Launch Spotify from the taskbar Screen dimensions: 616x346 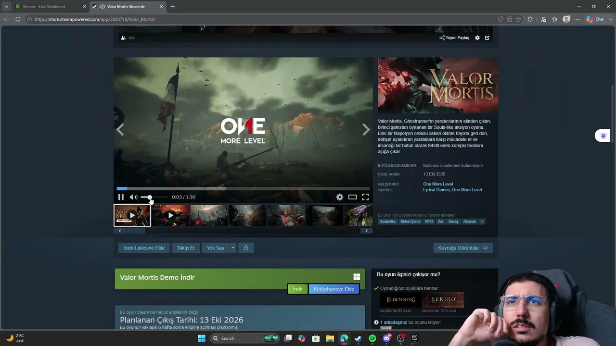coord(372,338)
